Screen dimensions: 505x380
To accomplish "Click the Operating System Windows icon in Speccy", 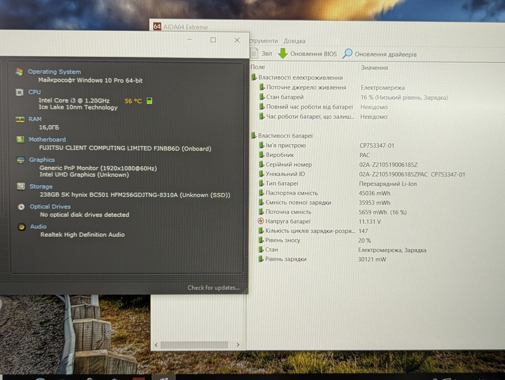I will click(19, 71).
